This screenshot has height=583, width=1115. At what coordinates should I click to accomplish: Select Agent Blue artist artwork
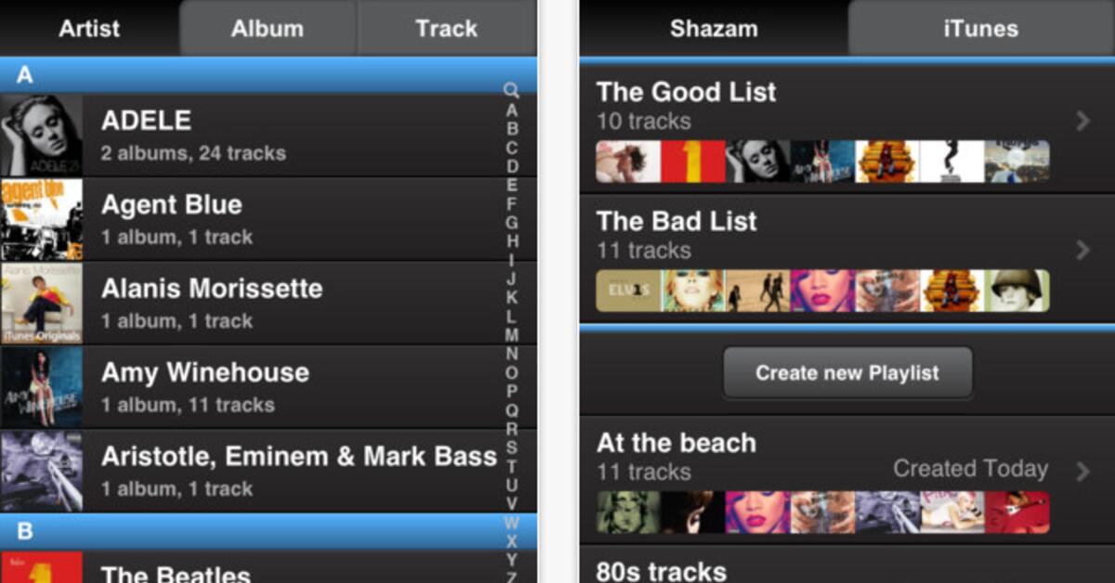click(41, 219)
